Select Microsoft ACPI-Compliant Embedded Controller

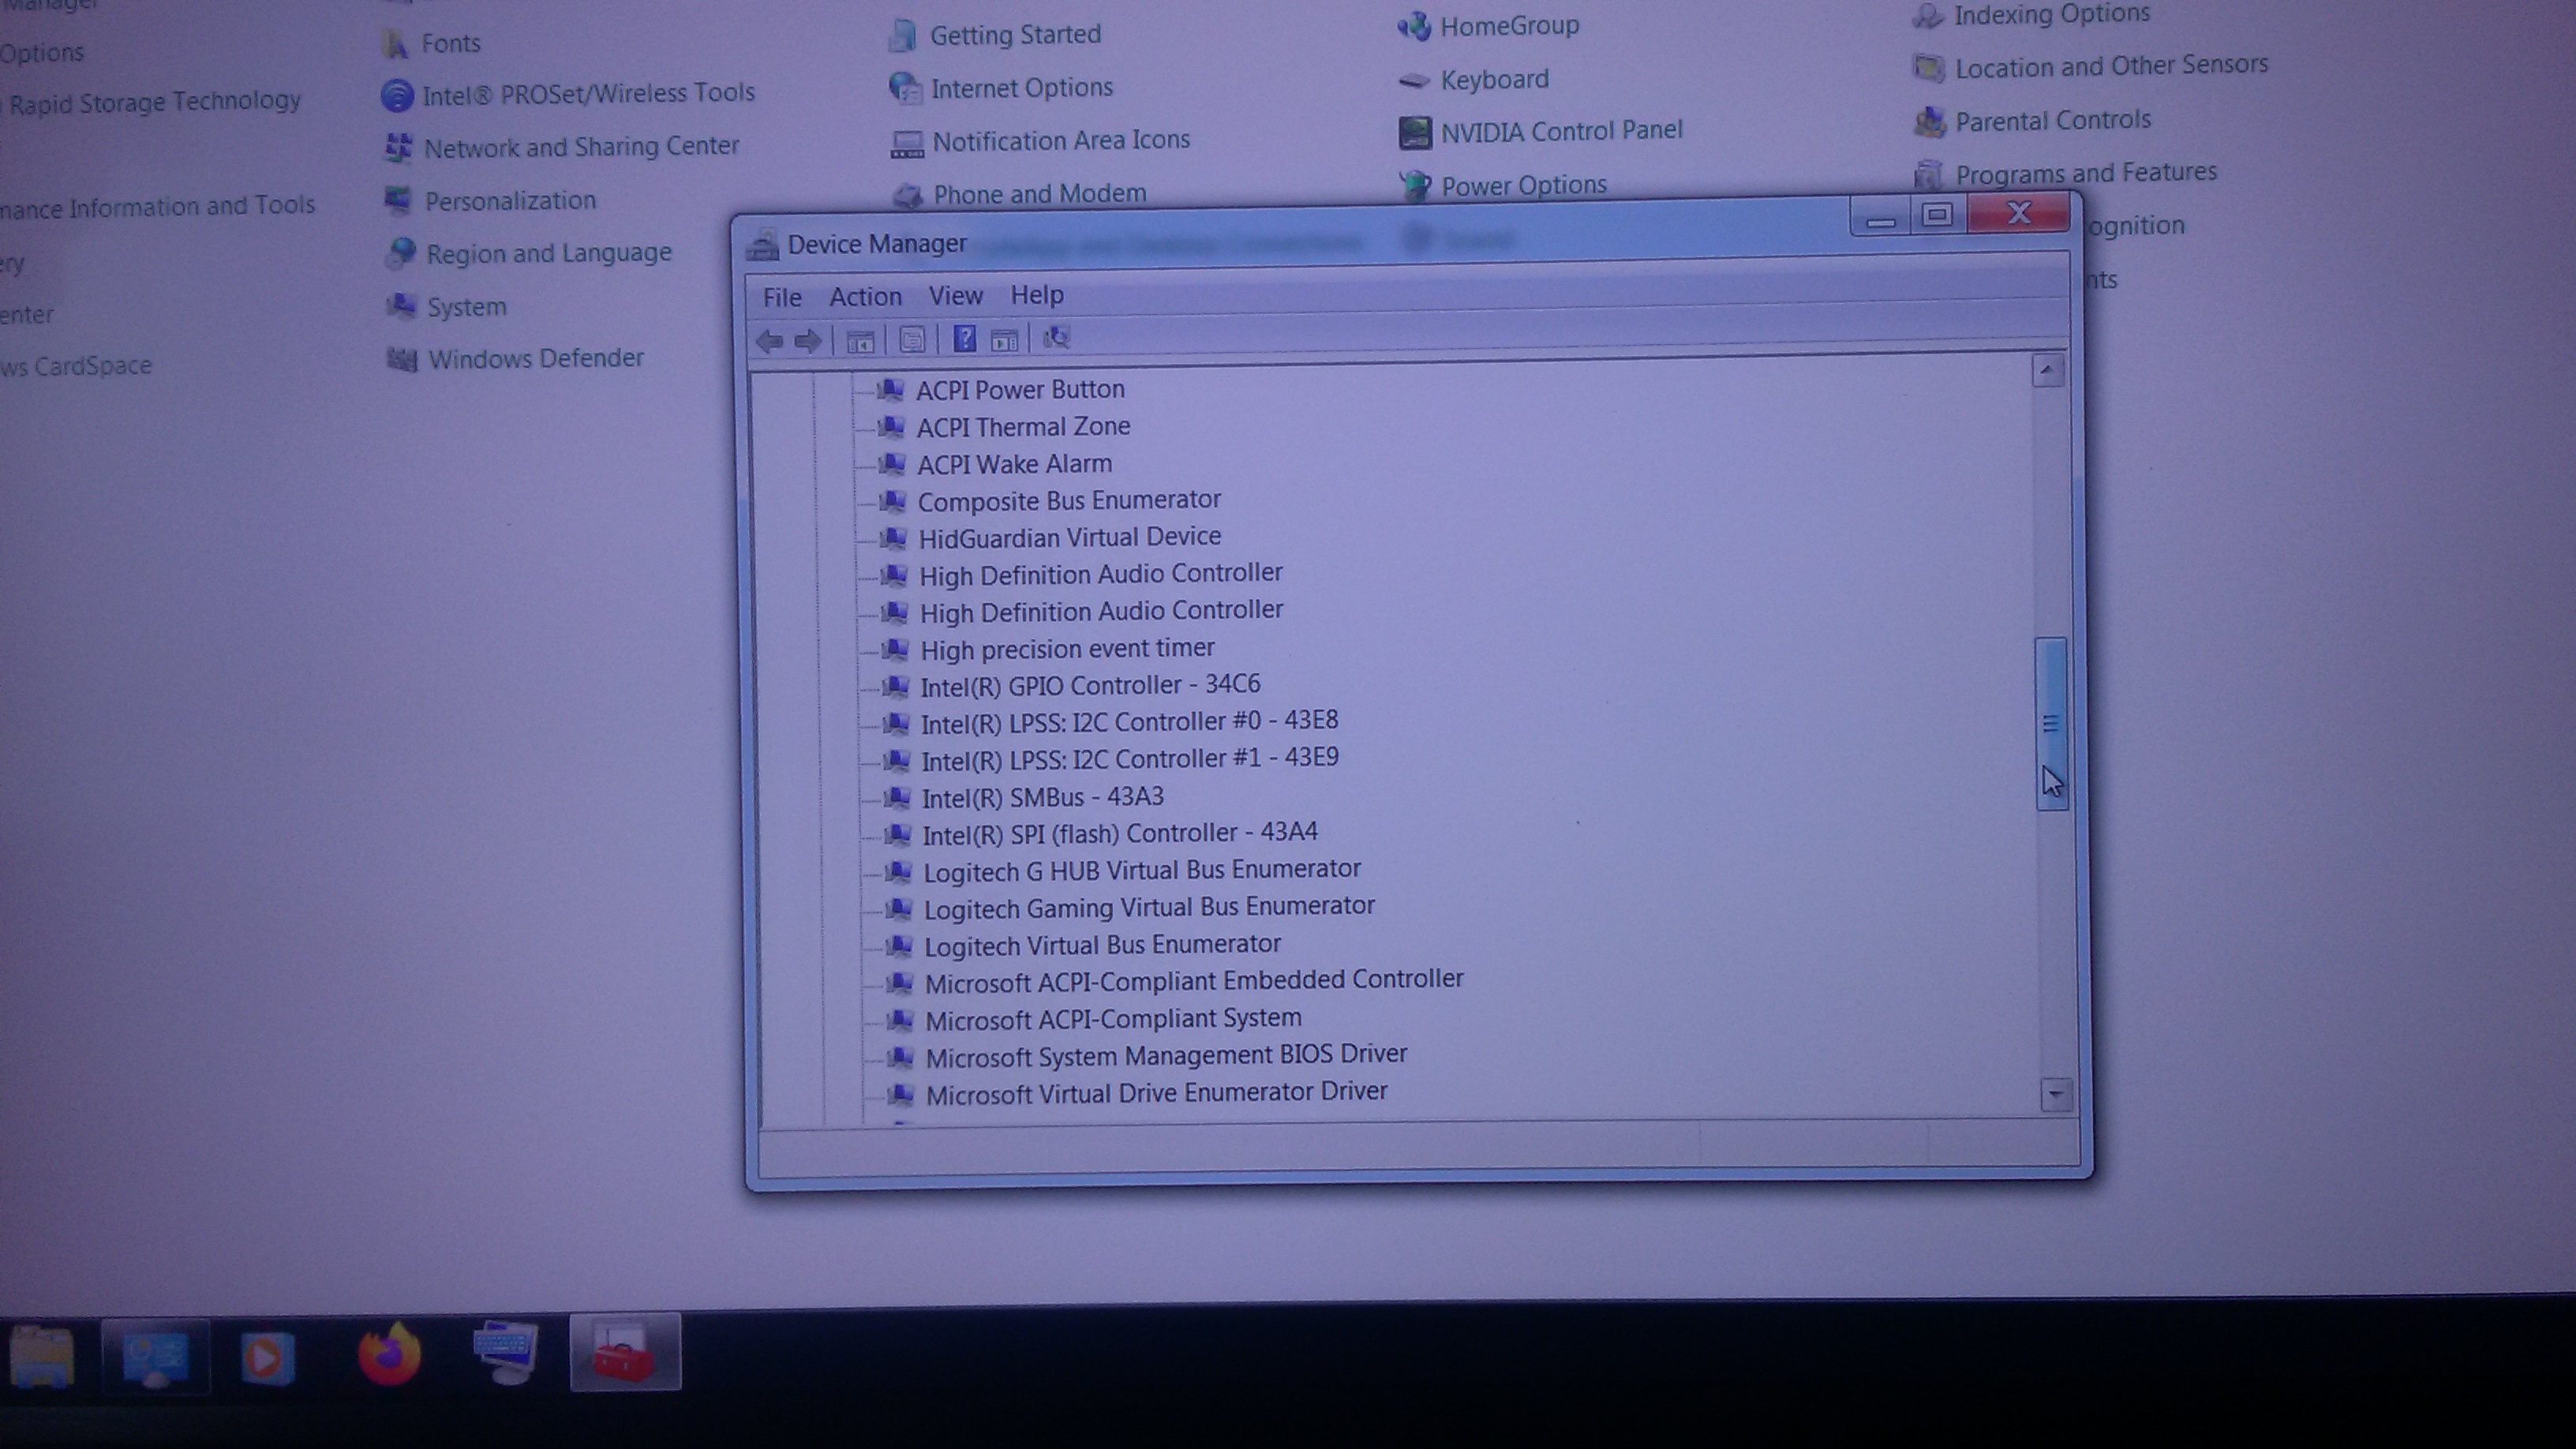click(x=1194, y=981)
